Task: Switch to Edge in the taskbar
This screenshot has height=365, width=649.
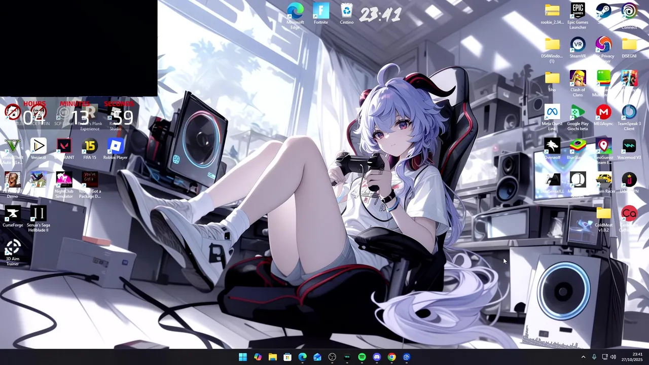Action: (x=302, y=357)
